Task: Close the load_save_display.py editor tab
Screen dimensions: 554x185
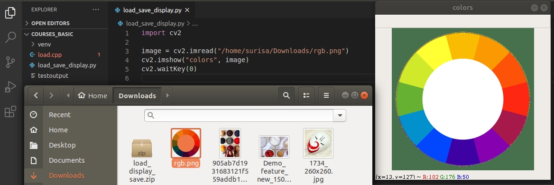Action: pos(187,10)
